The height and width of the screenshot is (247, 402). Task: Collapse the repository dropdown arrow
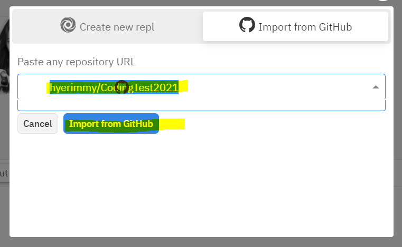[x=376, y=87]
